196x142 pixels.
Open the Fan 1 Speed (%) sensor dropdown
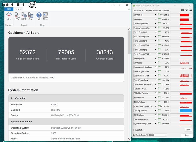tap(155, 32)
